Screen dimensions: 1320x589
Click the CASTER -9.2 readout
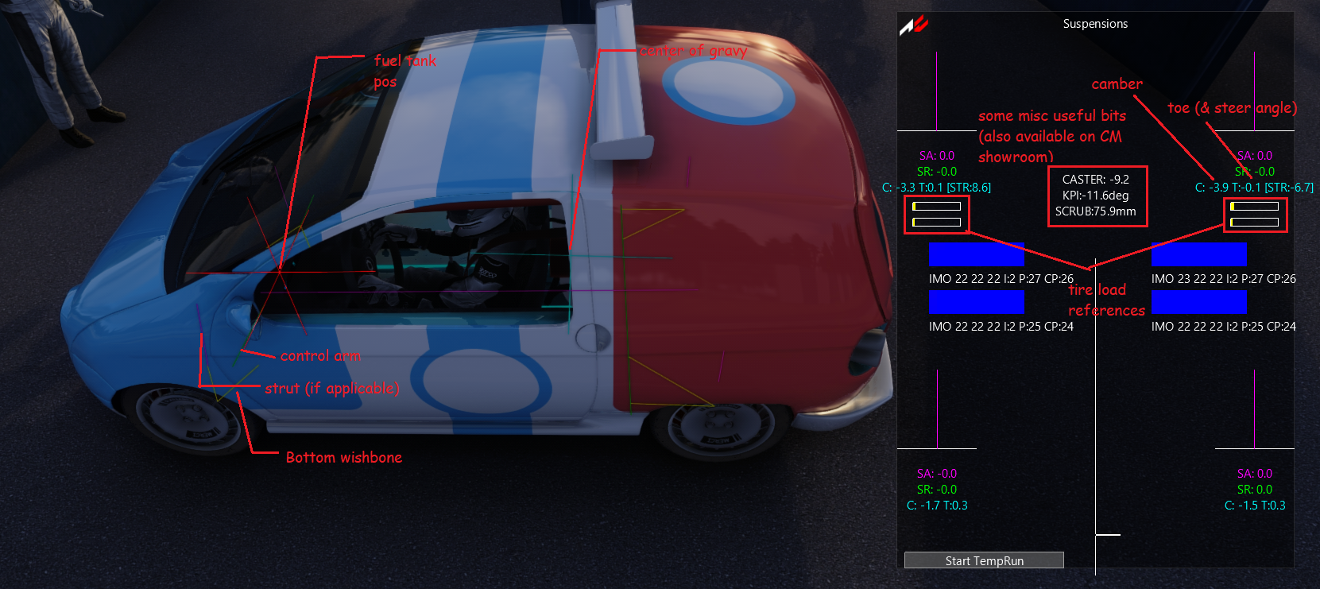(x=1096, y=180)
